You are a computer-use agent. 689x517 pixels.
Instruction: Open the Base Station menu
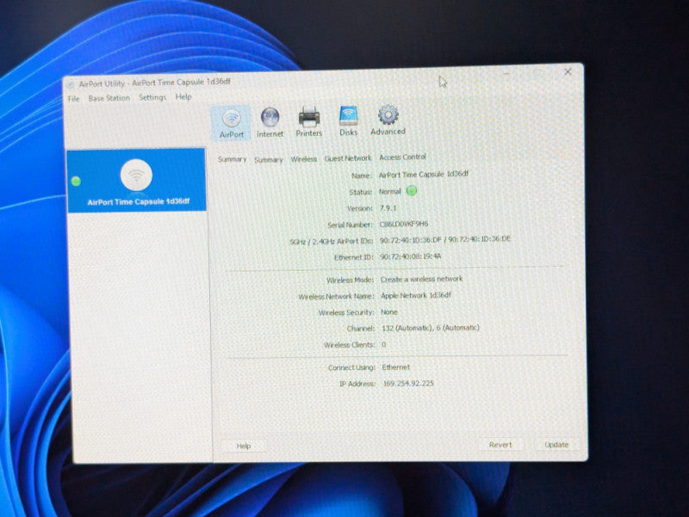tap(109, 98)
